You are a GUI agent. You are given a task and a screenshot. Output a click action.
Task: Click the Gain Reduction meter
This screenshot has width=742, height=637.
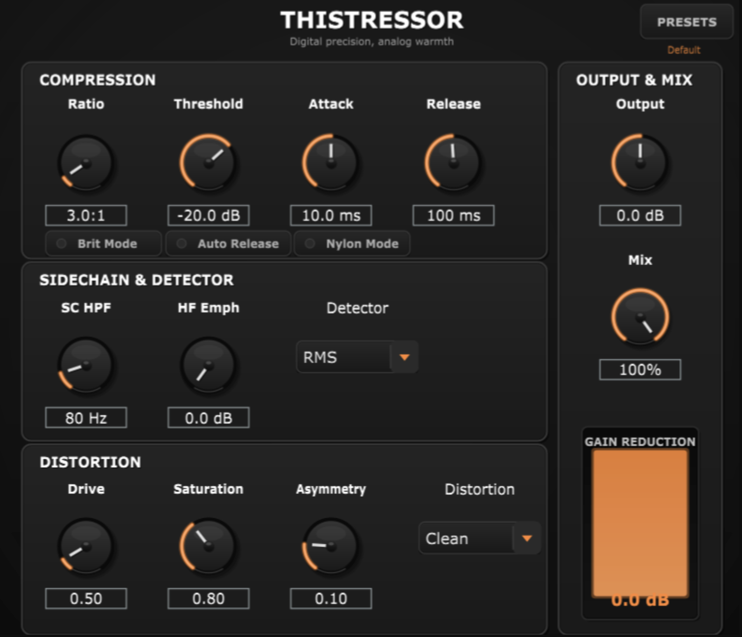click(x=640, y=523)
